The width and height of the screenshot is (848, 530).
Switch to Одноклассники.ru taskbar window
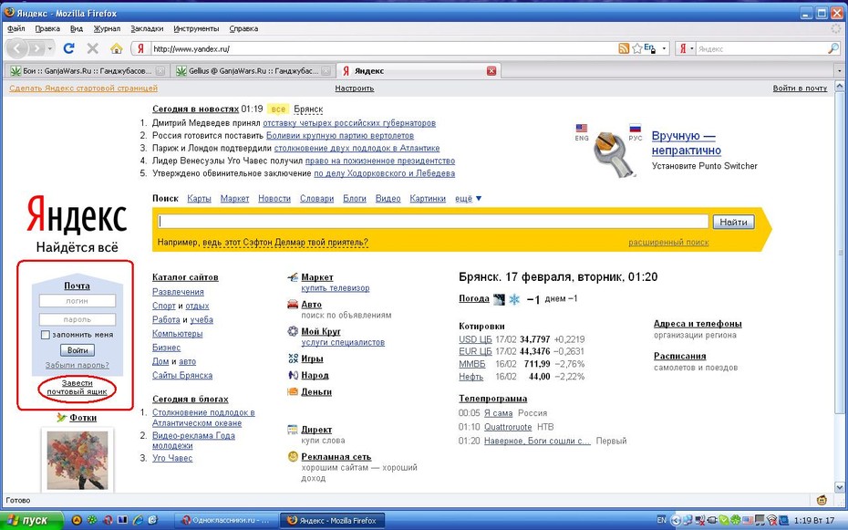pyautogui.click(x=227, y=520)
